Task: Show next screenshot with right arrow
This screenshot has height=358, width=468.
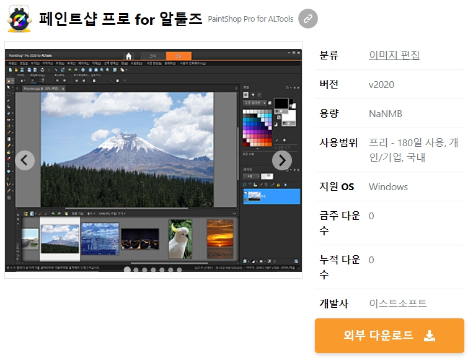Action: click(x=282, y=160)
